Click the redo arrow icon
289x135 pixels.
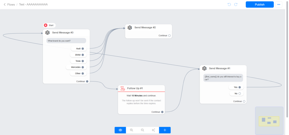236,4
